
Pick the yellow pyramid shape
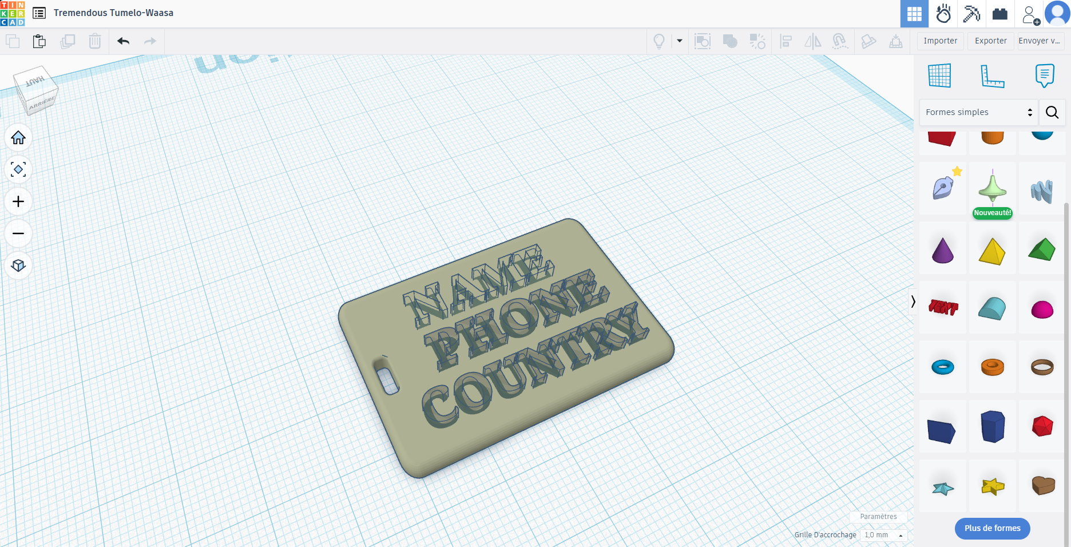(992, 251)
